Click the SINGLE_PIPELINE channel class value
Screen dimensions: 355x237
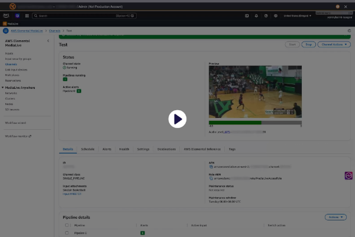73,178
